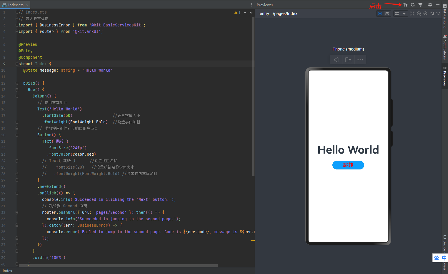This screenshot has width=448, height=274.
Task: Open editor tabs three-dot menu
Action: coord(251,5)
